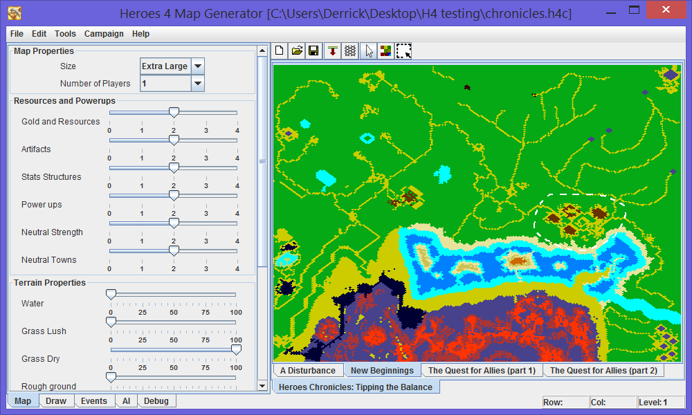Viewport: 692px width, 415px height.
Task: Close the Heroes 4 Map Generator window
Action: pos(666,10)
